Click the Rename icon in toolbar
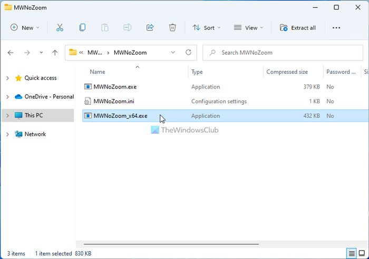This screenshot has width=369, height=259. pos(128,27)
